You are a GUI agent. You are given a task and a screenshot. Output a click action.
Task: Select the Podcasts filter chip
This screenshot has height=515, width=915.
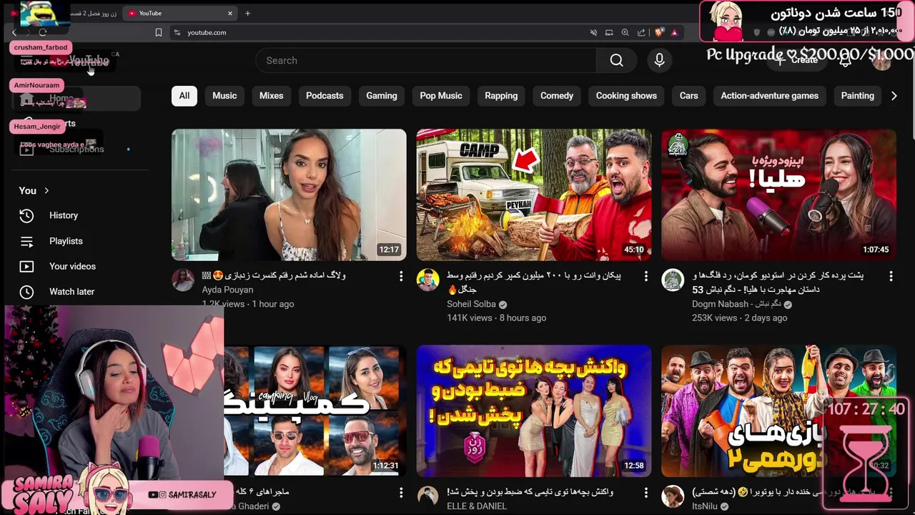pyautogui.click(x=325, y=96)
